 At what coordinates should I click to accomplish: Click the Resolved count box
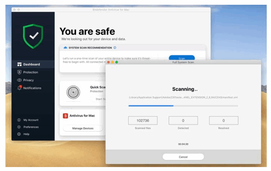point(223,120)
